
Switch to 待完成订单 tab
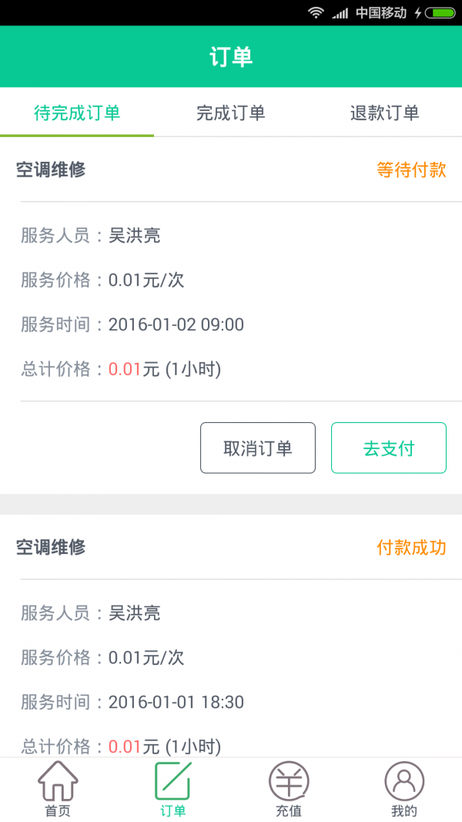point(77,112)
